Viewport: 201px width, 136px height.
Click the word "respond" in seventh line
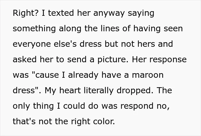point(137,106)
